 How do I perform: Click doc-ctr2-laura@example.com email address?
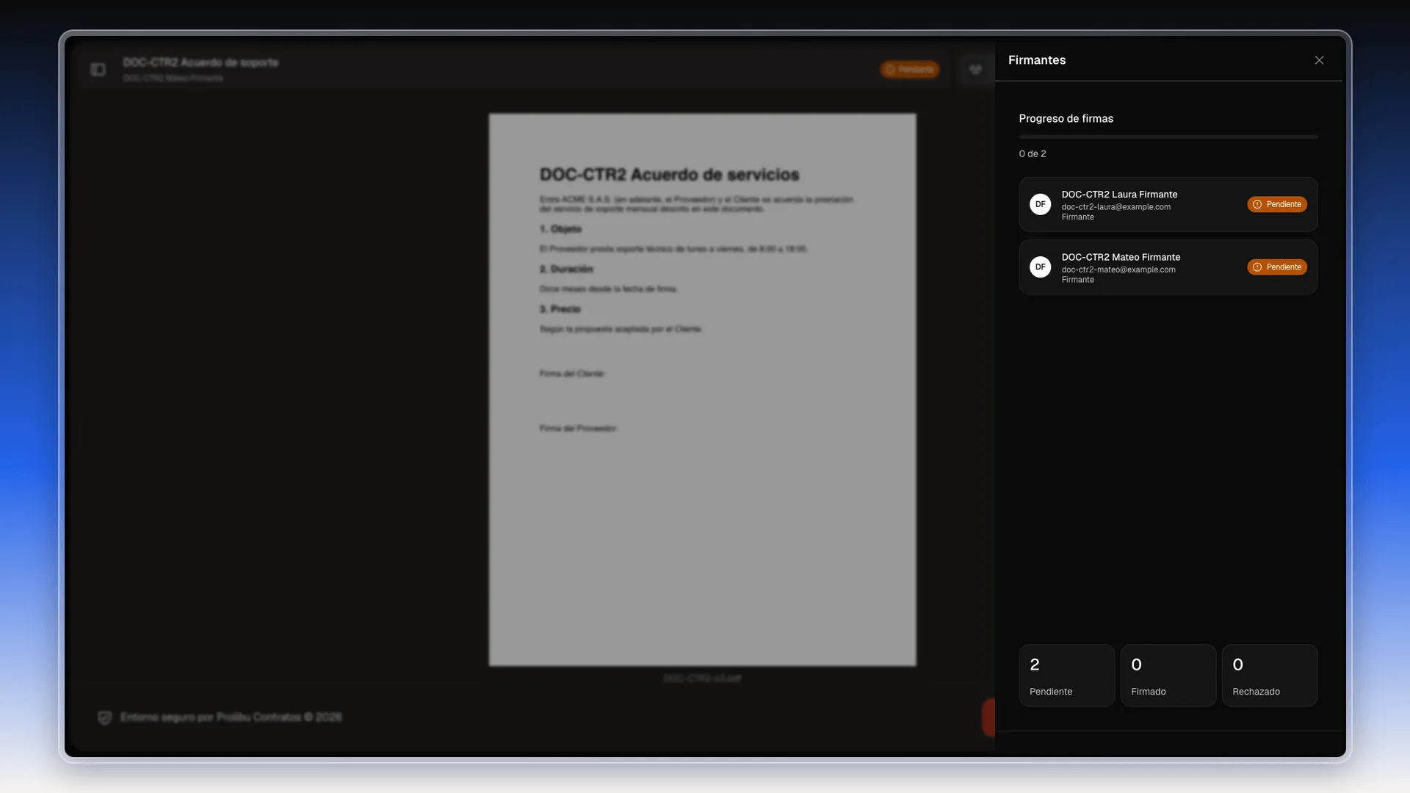tap(1116, 207)
